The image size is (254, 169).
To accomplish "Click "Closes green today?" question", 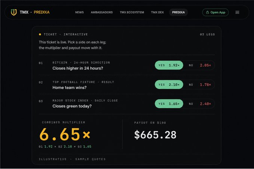I will pyautogui.click(x=72, y=106).
